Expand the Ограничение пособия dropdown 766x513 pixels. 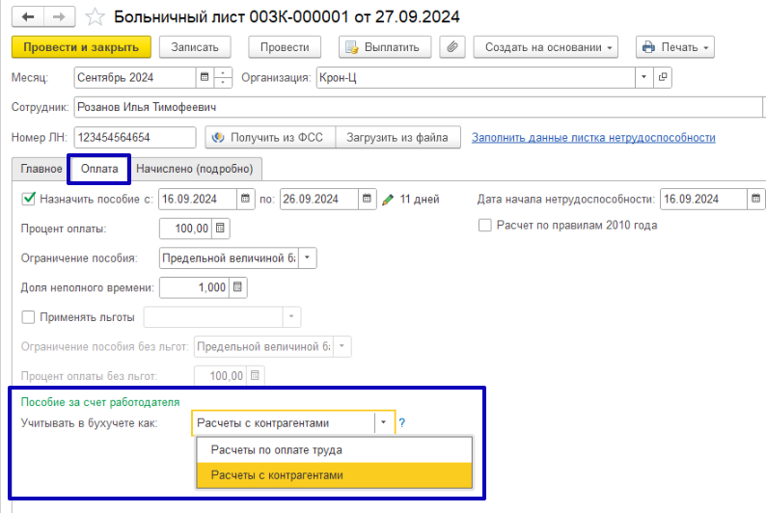click(307, 258)
